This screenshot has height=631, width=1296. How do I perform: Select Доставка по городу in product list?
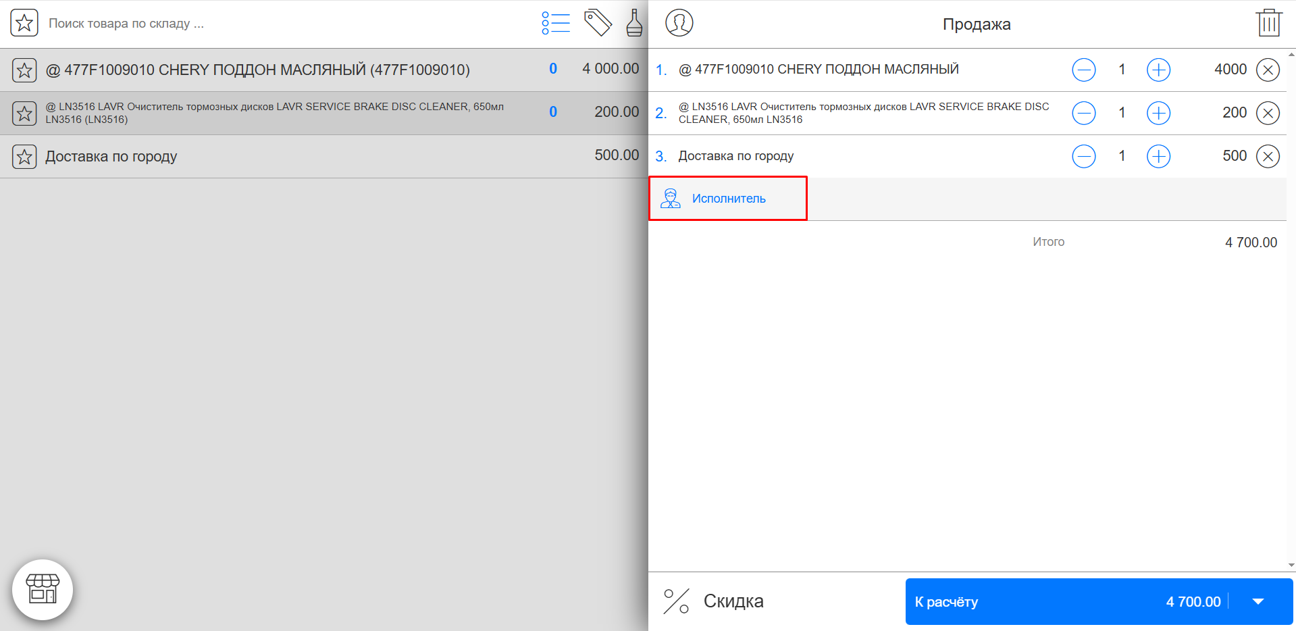tap(111, 157)
